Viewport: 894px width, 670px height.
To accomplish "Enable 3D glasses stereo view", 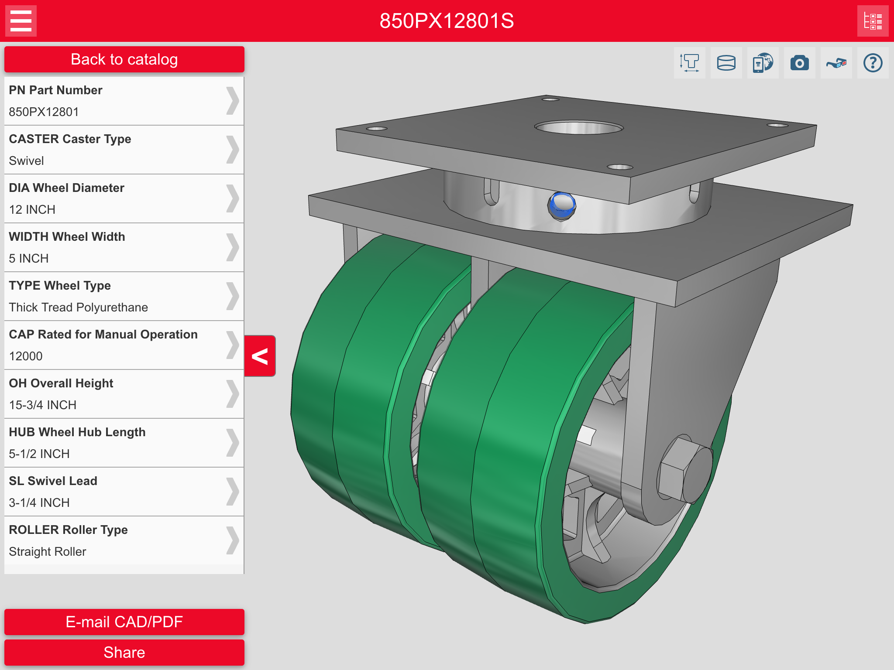I will point(836,63).
